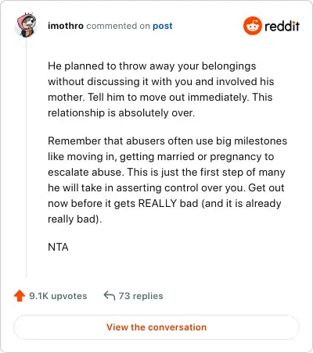Click the line starting "escalate abuse"

167,173
